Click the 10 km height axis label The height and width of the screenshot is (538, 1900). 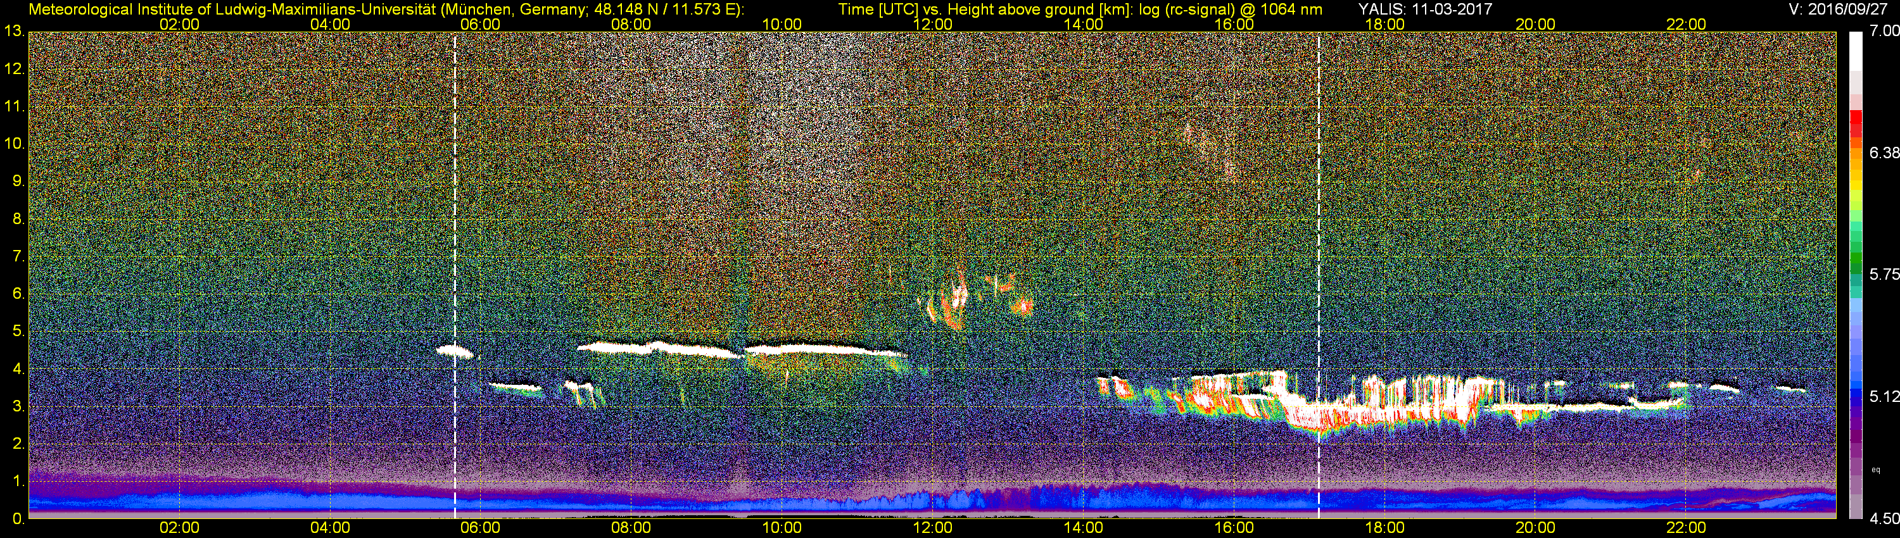point(14,144)
